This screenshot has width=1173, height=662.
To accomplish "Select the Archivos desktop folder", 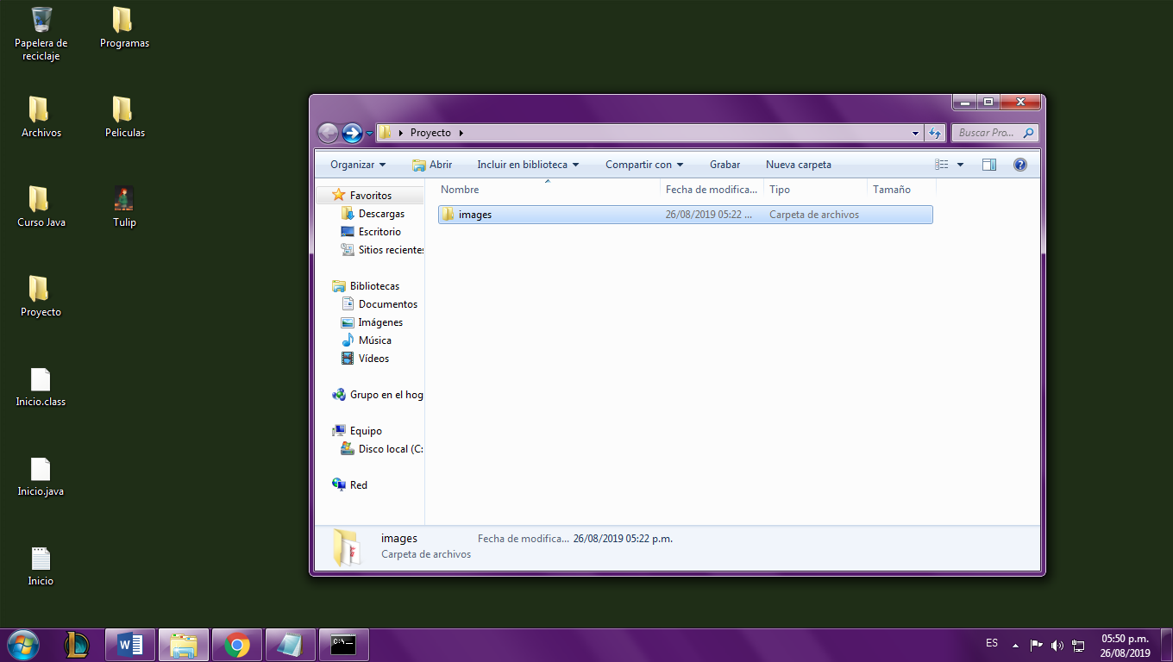I will pos(41,117).
